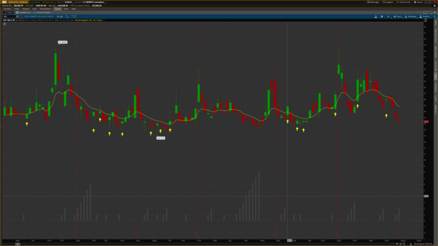Open the MarketWatch tab
This screenshot has height=246, width=438.
click(45, 9)
